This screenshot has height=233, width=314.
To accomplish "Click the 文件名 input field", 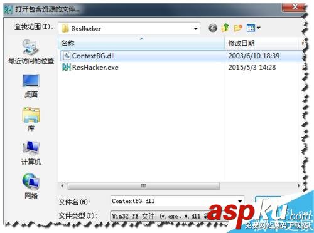I will pos(177,201).
